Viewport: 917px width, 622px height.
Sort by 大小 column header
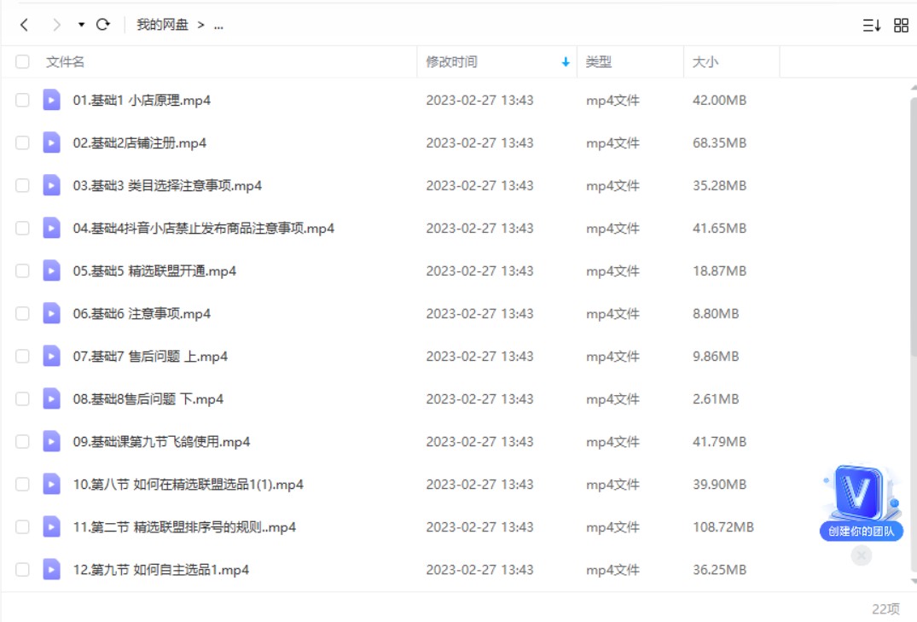coord(705,61)
